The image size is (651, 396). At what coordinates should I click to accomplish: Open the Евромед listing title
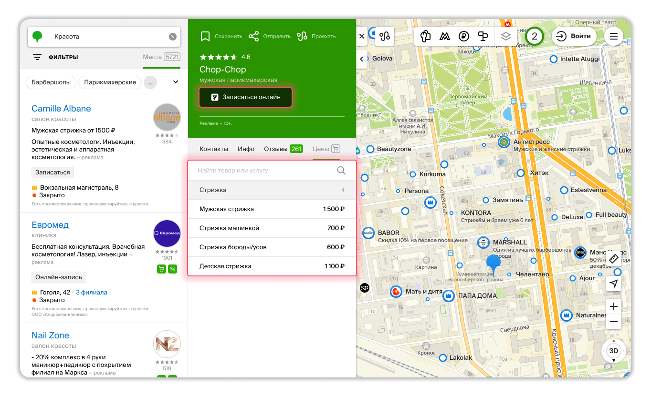tap(50, 225)
